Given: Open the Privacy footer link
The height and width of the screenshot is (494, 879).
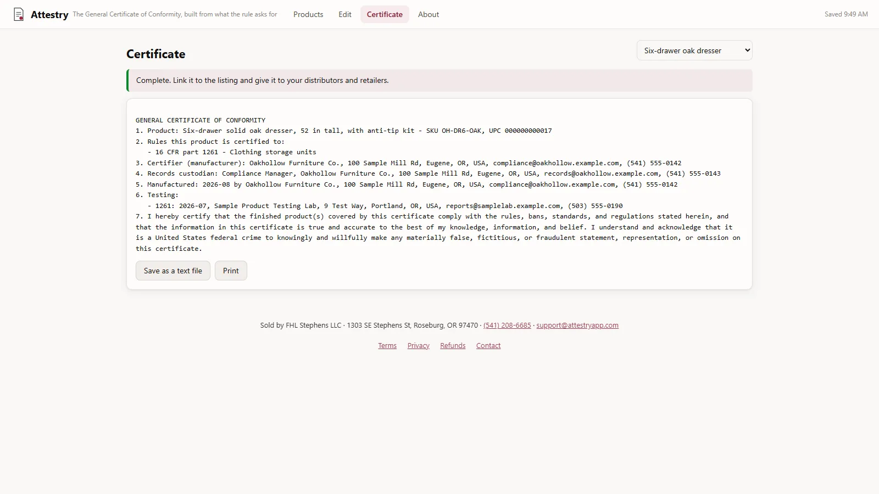Looking at the screenshot, I should (x=419, y=346).
